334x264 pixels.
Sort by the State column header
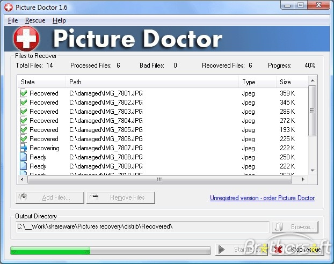click(x=41, y=82)
